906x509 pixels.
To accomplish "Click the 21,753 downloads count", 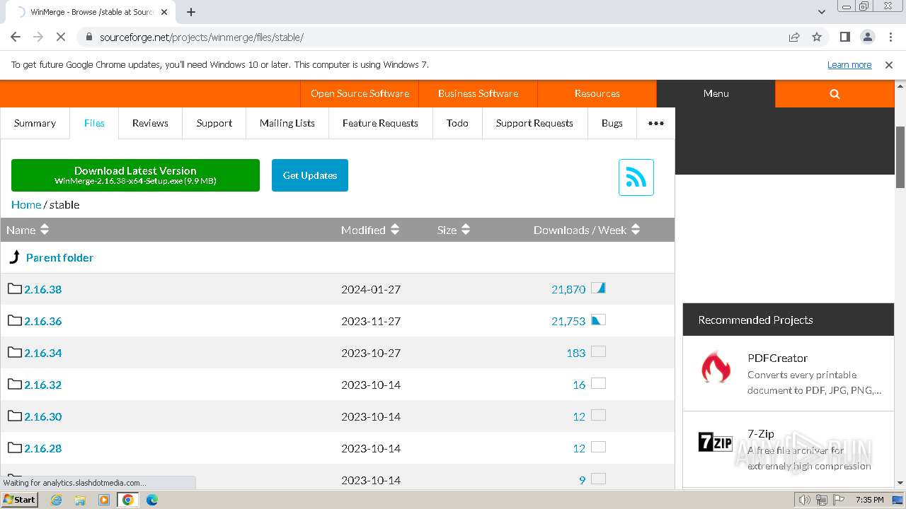I will 568,321.
